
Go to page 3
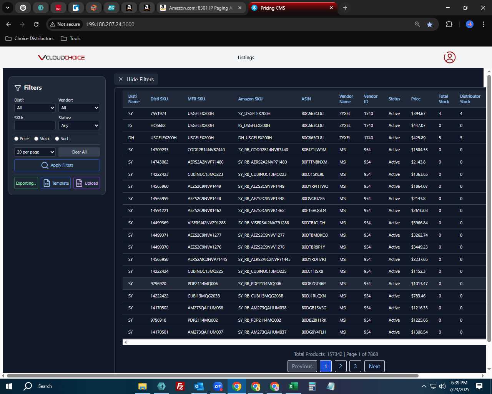click(355, 366)
